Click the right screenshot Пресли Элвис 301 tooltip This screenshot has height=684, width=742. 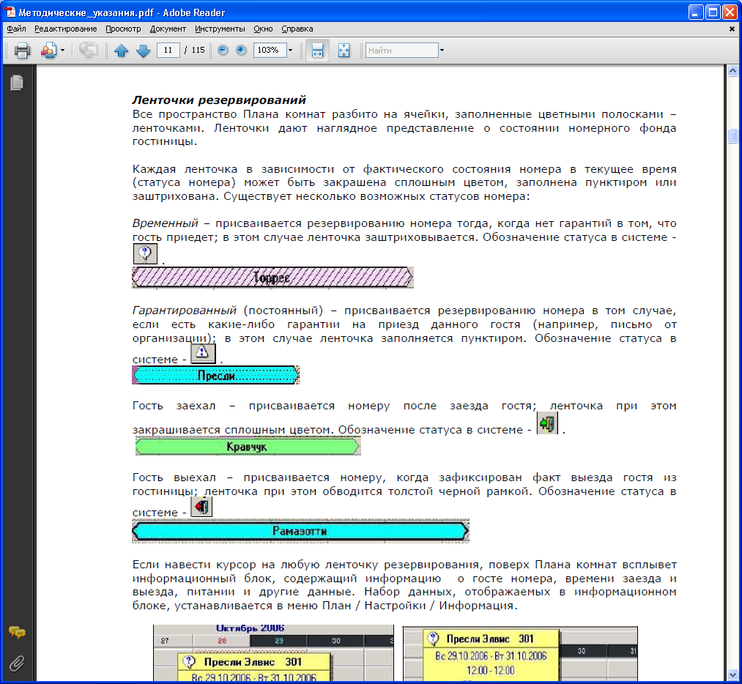point(491,655)
